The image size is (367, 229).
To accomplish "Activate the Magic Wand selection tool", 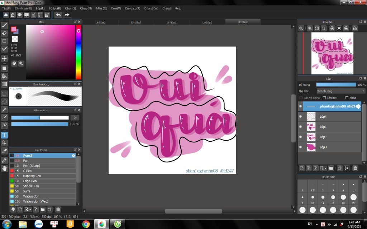I will click(x=4, y=110).
